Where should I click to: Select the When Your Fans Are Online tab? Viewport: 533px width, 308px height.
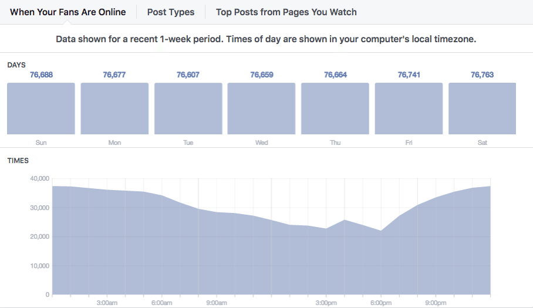click(x=68, y=12)
